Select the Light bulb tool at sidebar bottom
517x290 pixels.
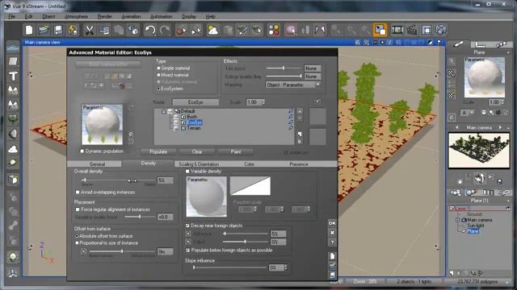tap(13, 257)
